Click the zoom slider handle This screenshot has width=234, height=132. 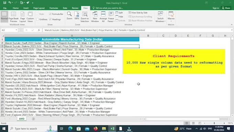(214, 123)
